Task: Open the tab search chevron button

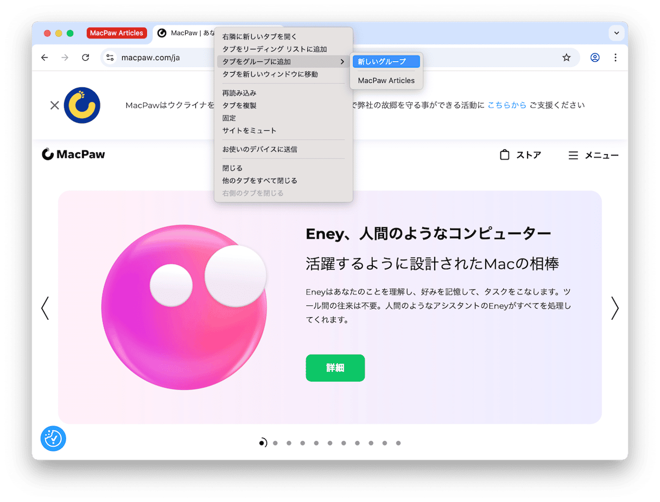Action: 616,33
